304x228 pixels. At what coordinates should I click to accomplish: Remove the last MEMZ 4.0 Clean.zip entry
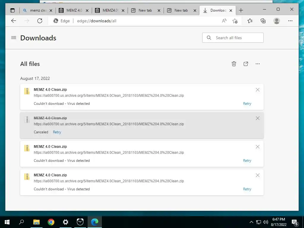point(257,175)
